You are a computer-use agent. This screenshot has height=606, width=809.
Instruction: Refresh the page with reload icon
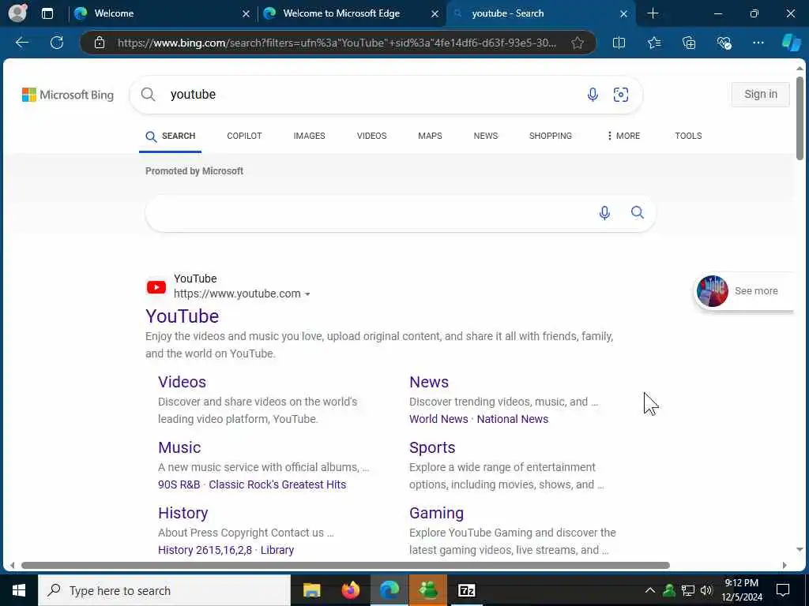point(57,43)
